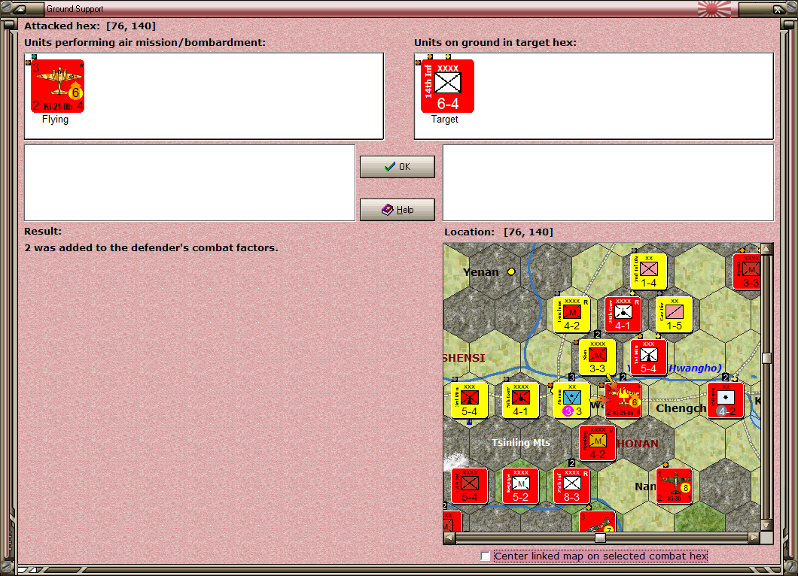Click the red 5-2 mechanized army counter
The image size is (798, 576).
tap(520, 486)
